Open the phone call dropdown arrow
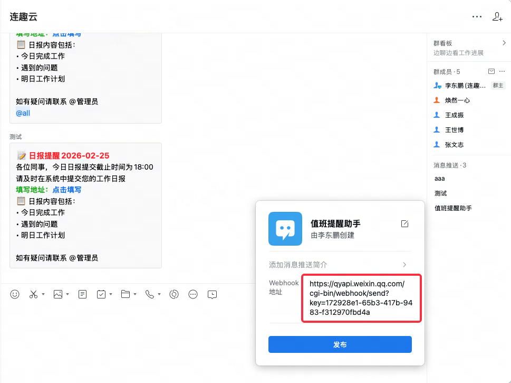Viewport: 511px width, 383px height. tap(160, 295)
